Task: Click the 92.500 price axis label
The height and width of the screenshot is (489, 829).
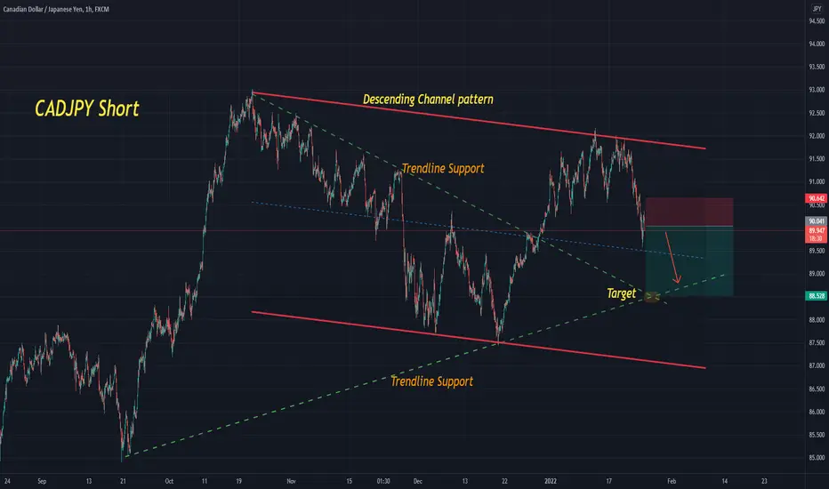Action: point(817,113)
